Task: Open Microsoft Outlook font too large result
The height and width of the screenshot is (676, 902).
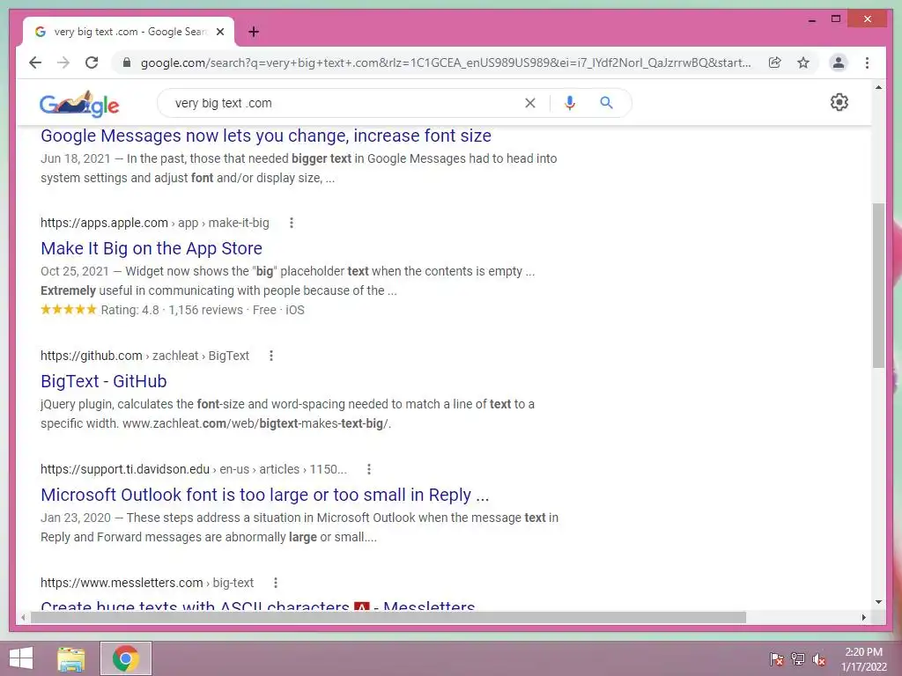Action: click(264, 495)
